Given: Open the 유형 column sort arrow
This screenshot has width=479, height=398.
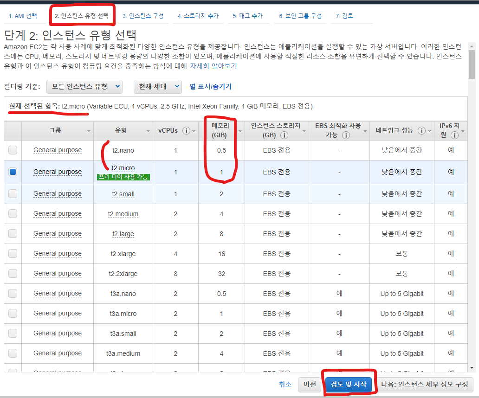Looking at the screenshot, I should (148, 131).
